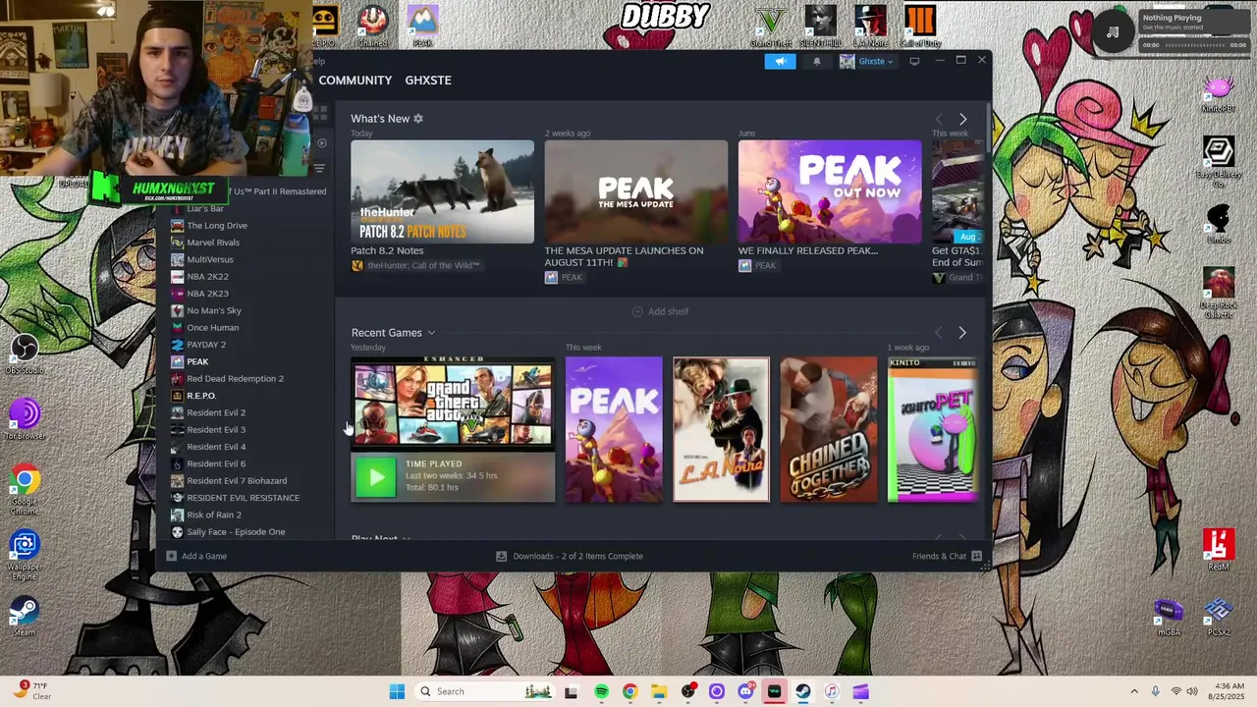Image resolution: width=1257 pixels, height=707 pixels.
Task: Open Discord from the taskbar
Action: pos(745,691)
